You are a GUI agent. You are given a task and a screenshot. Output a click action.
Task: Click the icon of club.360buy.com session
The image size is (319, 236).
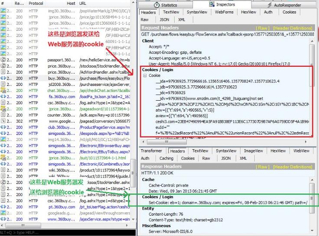point(3,128)
